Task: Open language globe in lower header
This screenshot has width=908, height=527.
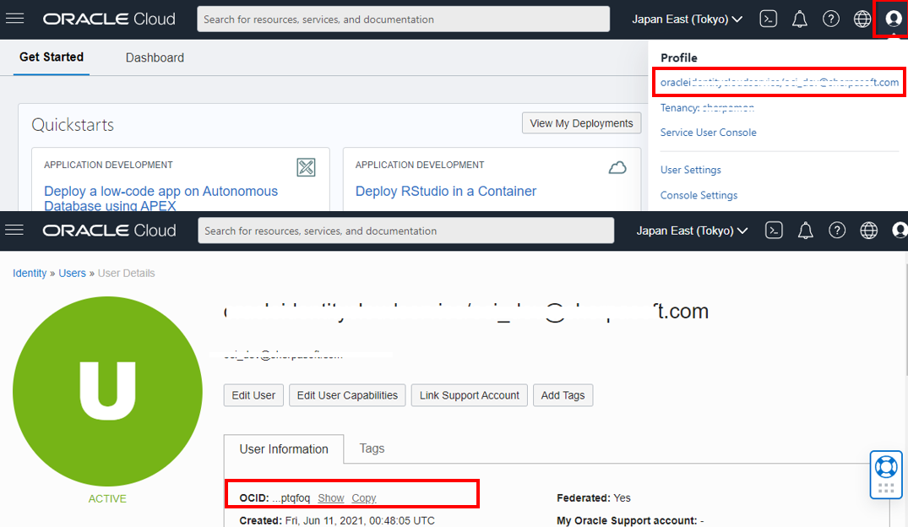Action: point(868,231)
